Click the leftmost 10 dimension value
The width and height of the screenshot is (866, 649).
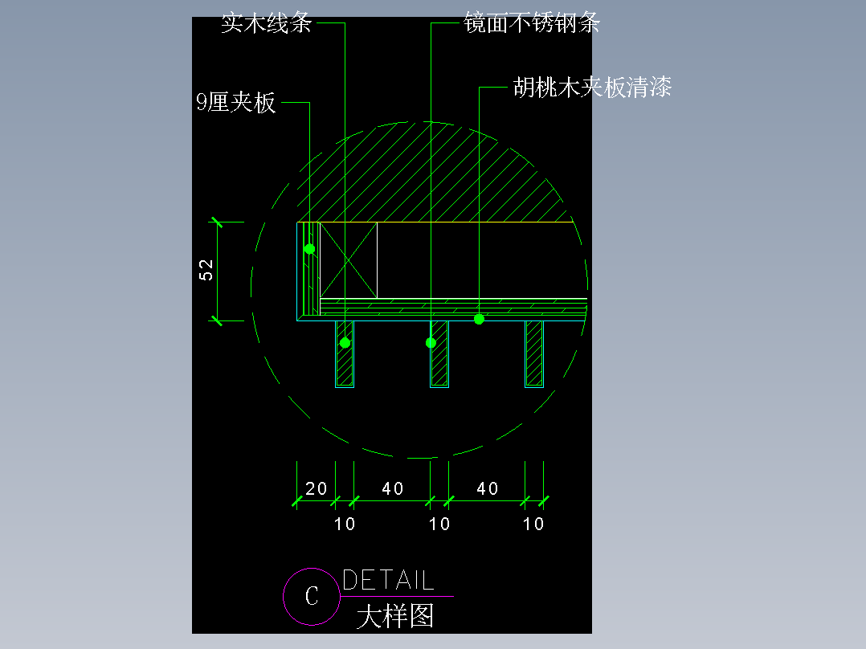[345, 525]
